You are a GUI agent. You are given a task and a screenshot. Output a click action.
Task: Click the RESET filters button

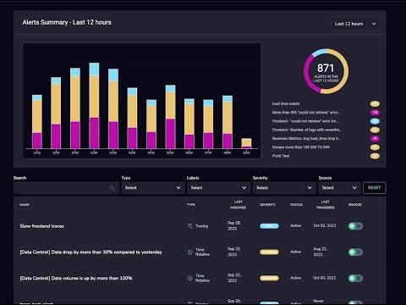374,188
